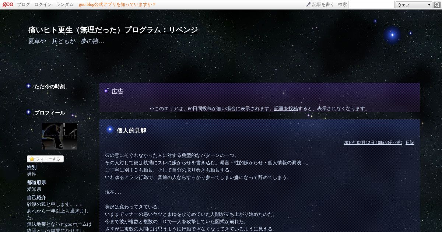Screen dimensions: 442x232
Task: Open the ブログ menu link
Action: coord(24,4)
